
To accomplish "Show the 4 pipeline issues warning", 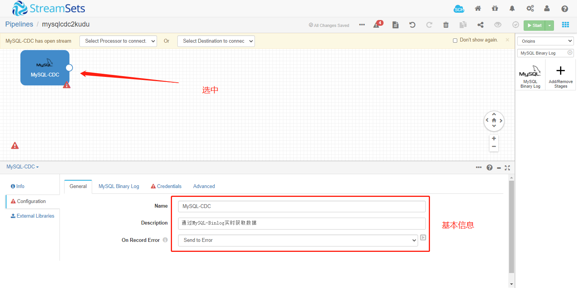I will click(378, 24).
